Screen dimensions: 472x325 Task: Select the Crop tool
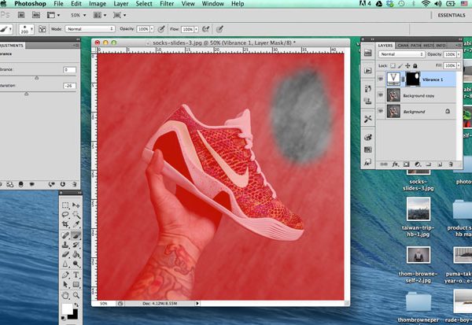[66, 224]
